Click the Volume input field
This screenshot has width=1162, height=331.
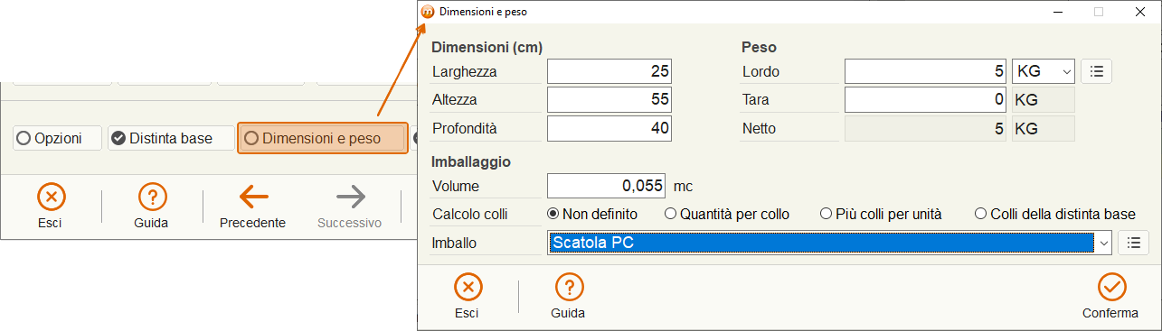[x=607, y=186]
